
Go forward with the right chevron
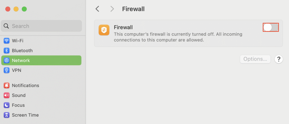tap(112, 9)
